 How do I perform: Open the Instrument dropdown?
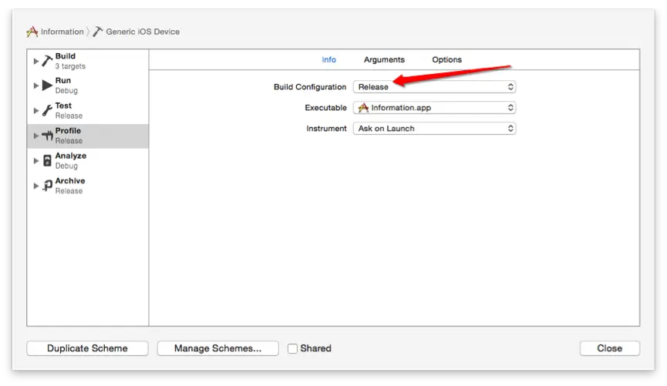tap(434, 129)
